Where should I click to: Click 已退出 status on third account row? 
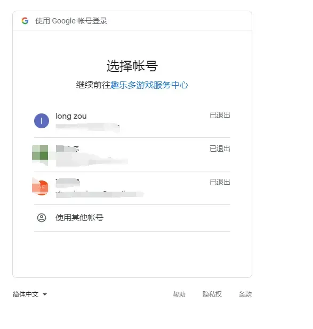tap(220, 183)
